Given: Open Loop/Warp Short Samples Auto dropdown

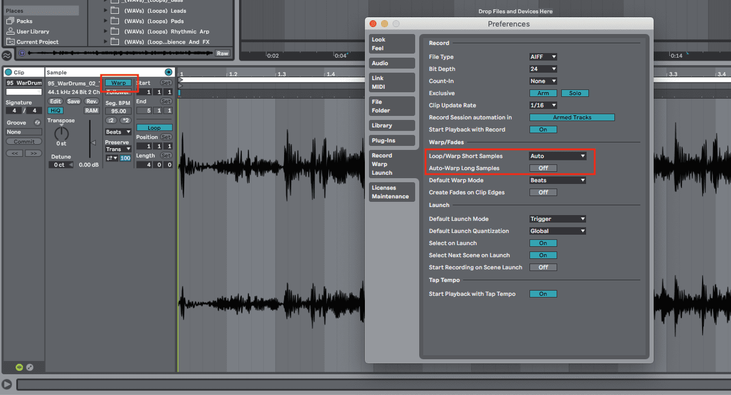Looking at the screenshot, I should (x=558, y=156).
